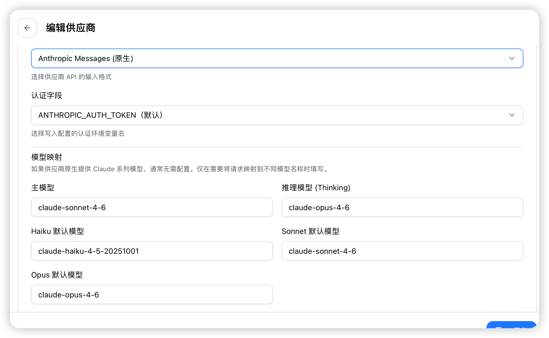Click the 编辑供应商 page title
Viewport: 549px width, 338px height.
point(71,28)
